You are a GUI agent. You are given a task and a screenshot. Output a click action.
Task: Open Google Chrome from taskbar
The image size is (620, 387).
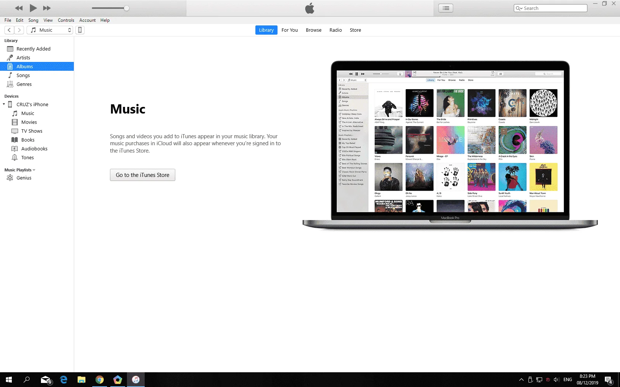[x=100, y=380]
